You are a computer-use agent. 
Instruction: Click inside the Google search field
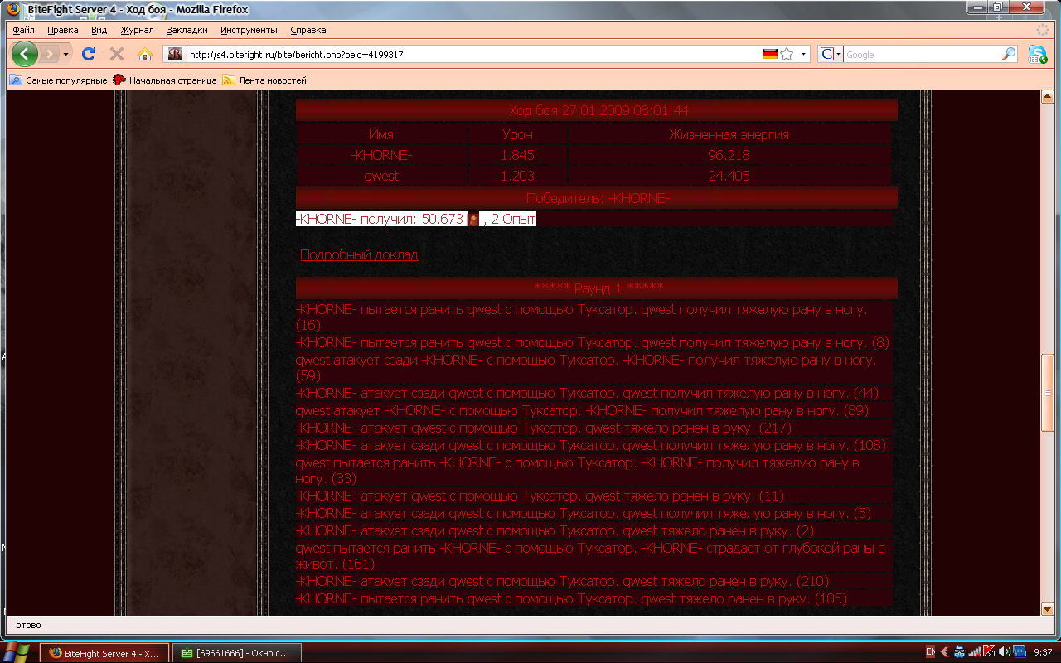(x=920, y=55)
